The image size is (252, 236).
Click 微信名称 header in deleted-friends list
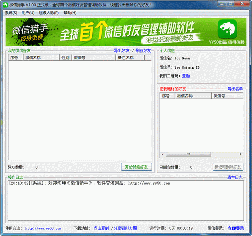(193, 96)
